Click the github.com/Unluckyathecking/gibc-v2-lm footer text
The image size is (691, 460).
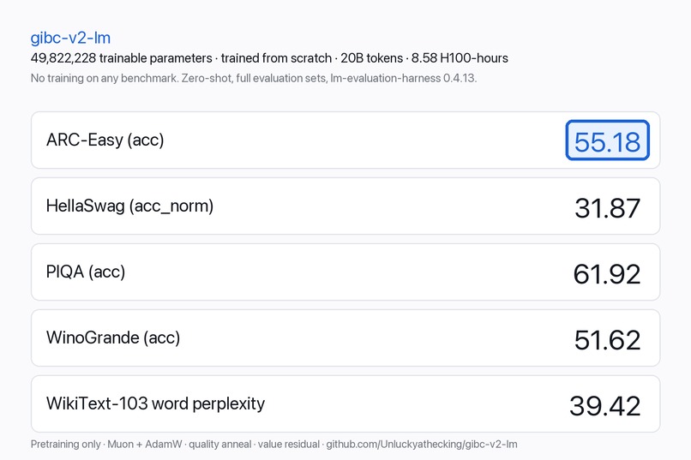point(422,445)
